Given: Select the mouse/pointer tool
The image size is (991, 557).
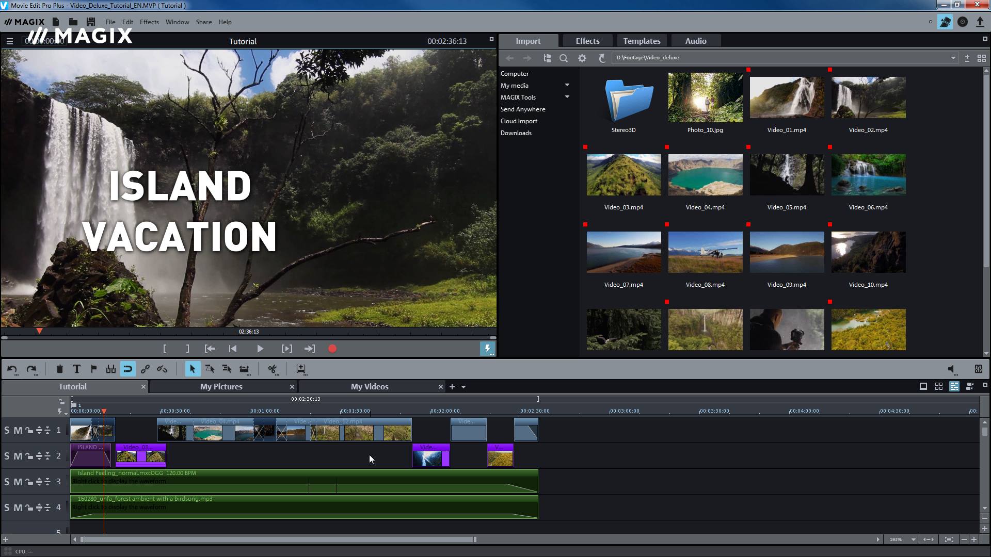Looking at the screenshot, I should 192,369.
